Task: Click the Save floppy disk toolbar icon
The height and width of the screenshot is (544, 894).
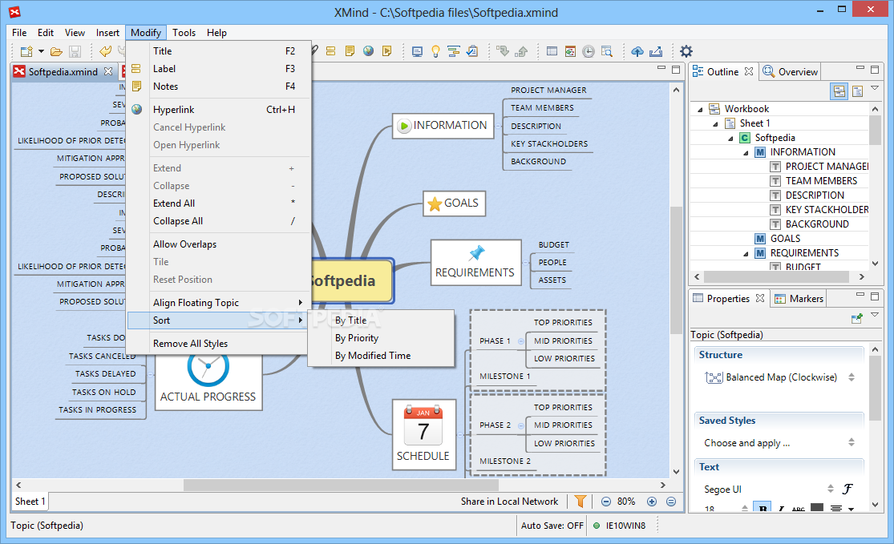Action: tap(75, 52)
